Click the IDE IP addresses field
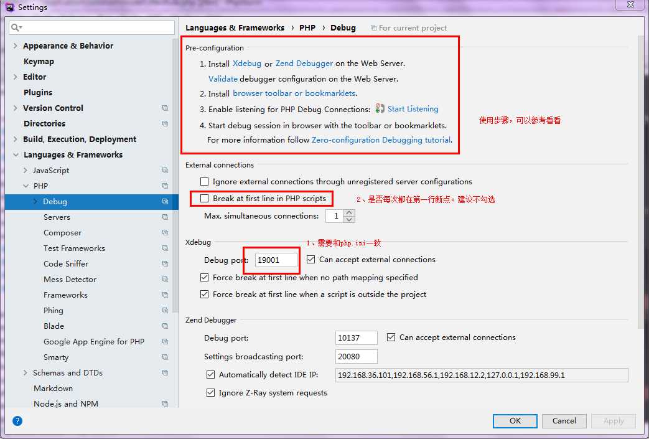649x439 pixels. click(482, 375)
